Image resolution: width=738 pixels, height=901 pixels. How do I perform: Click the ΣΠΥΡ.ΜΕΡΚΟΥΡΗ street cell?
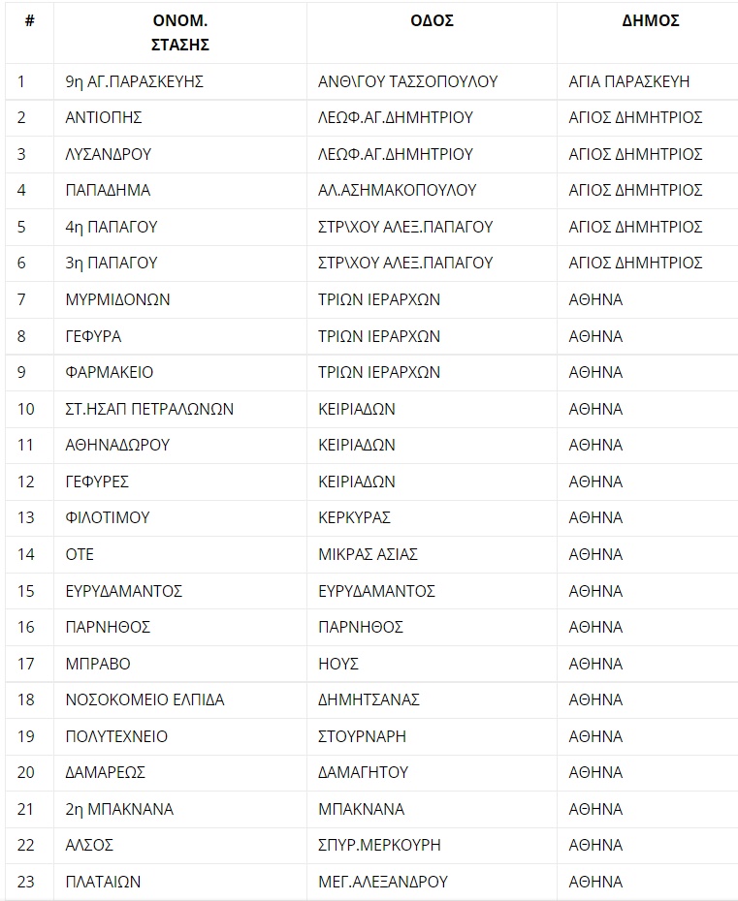(x=432, y=845)
